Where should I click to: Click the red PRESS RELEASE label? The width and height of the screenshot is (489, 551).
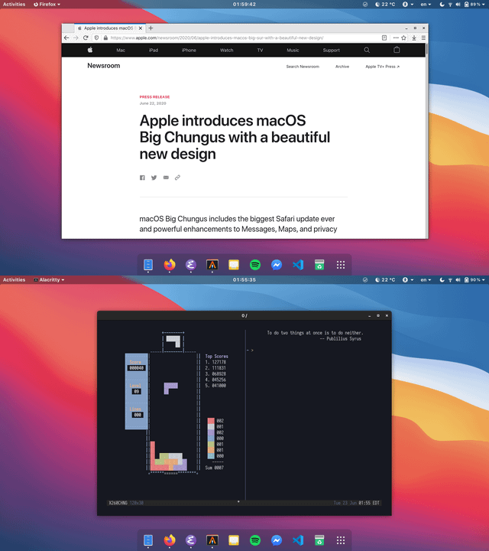pos(154,97)
